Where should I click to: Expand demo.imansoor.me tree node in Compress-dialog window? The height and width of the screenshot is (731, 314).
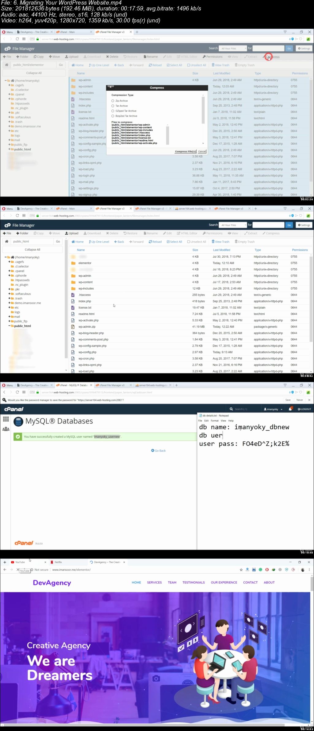(9, 126)
